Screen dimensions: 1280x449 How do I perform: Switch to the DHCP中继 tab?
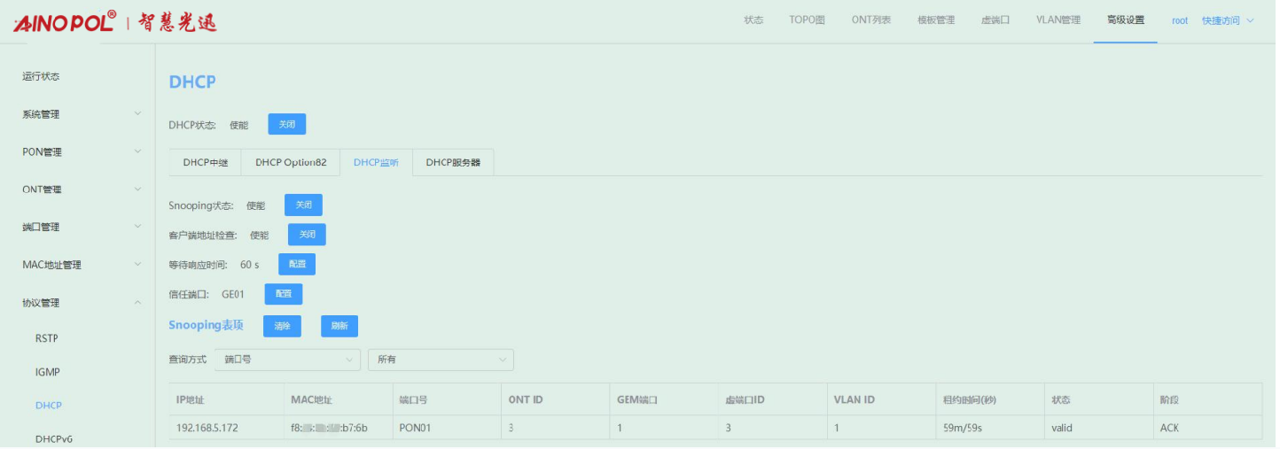pyautogui.click(x=205, y=163)
